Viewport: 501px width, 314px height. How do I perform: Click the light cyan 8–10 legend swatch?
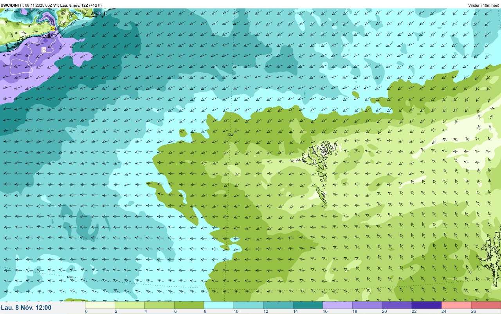click(219, 305)
